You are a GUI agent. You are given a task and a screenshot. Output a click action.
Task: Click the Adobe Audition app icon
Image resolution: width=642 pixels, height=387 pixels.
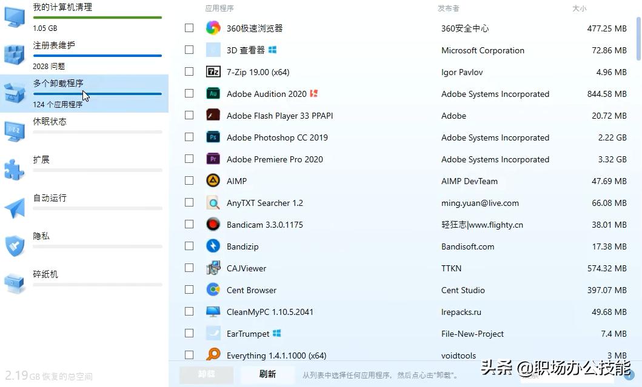coord(213,93)
